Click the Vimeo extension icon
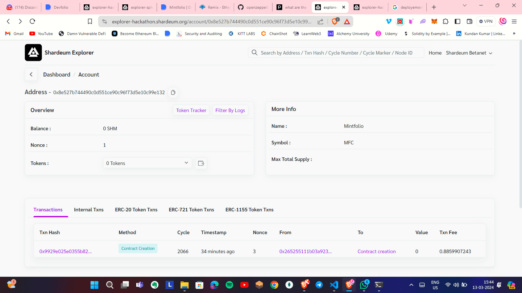This screenshot has width=522, height=293. click(x=389, y=21)
